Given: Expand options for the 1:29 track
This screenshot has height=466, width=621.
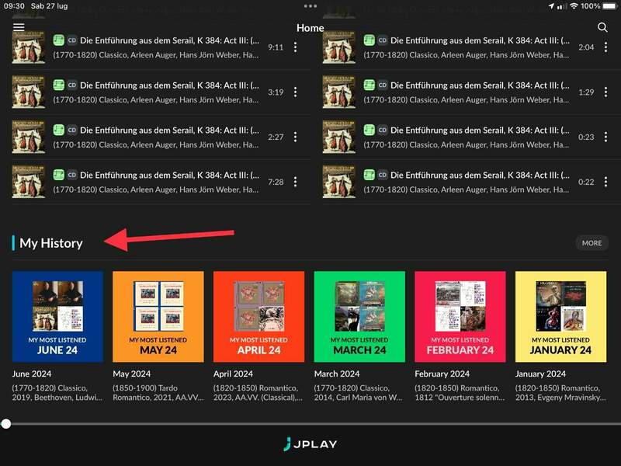Looking at the screenshot, I should click(x=605, y=92).
